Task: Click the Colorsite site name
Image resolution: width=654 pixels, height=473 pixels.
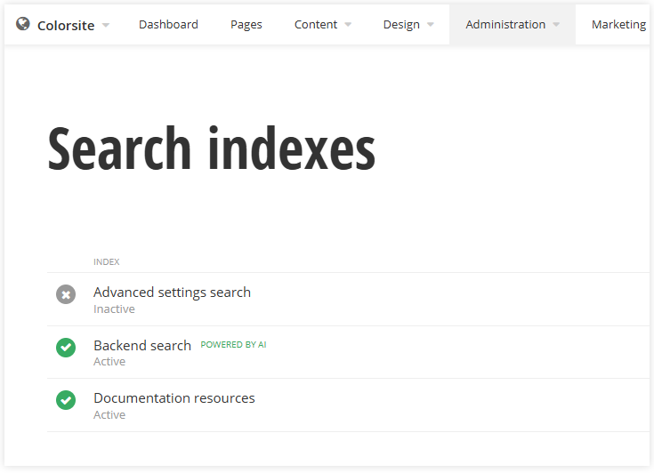Action: (x=66, y=25)
